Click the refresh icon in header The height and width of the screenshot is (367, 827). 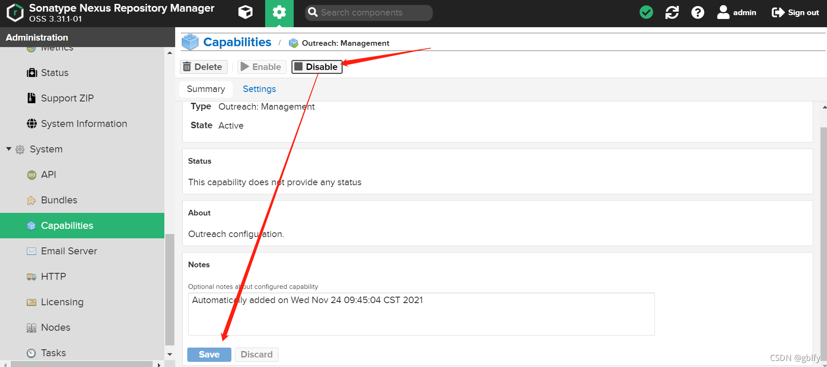(x=672, y=13)
